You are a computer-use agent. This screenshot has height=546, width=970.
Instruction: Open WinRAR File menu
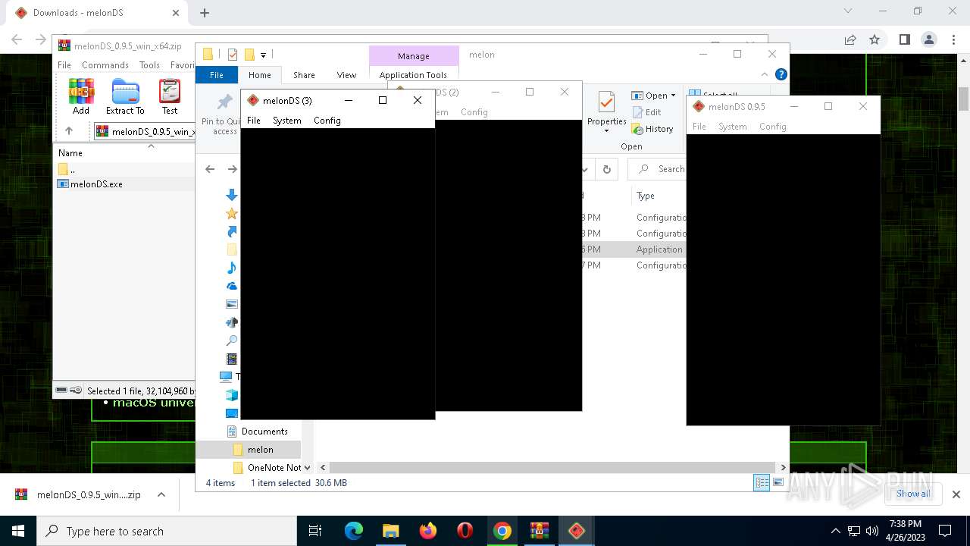(64, 65)
